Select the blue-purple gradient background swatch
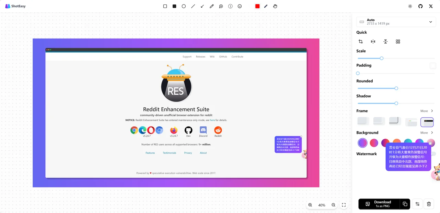 tap(363, 142)
